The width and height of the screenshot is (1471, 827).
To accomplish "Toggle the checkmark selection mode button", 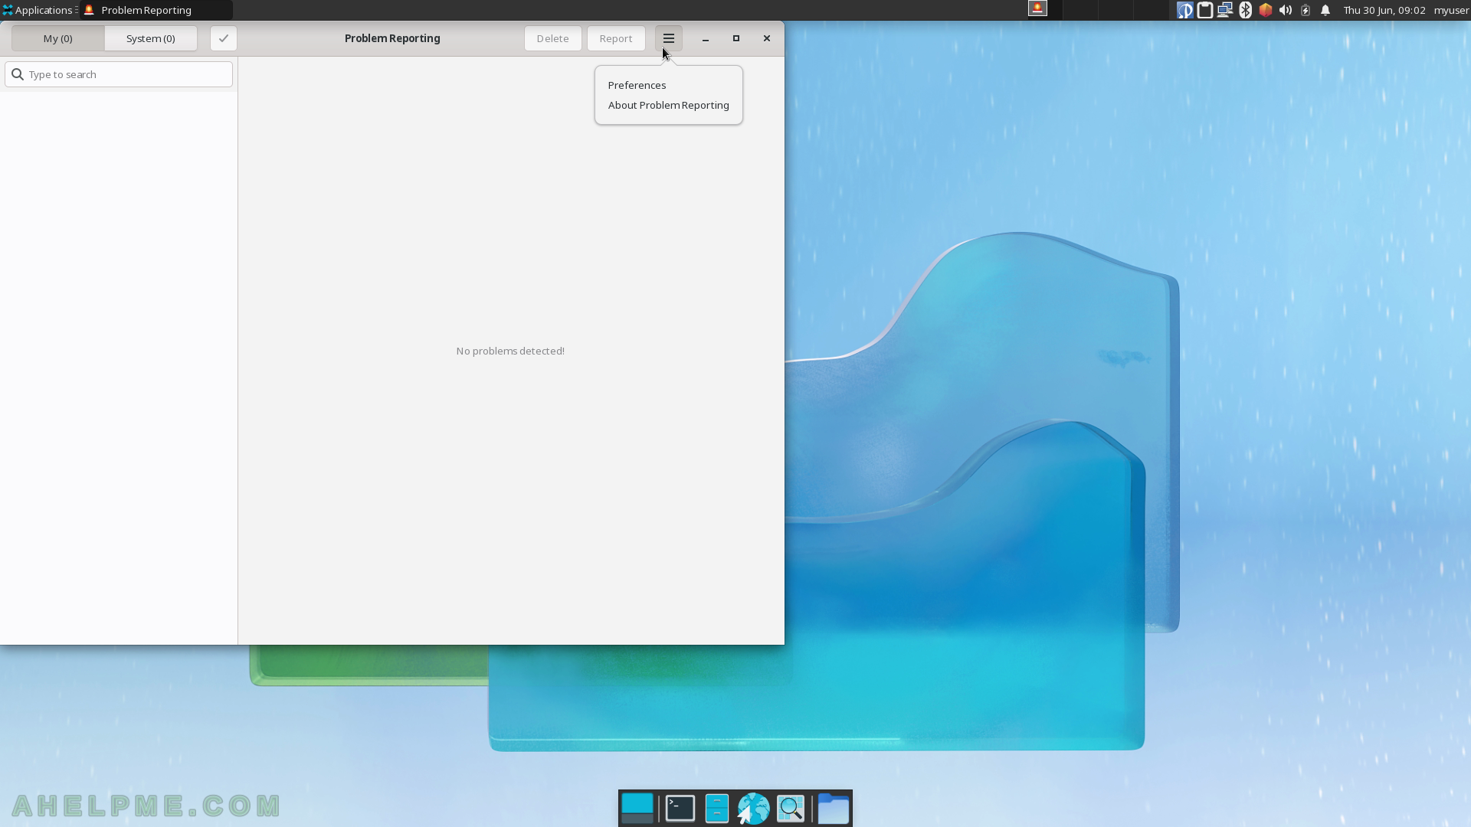I will 224,38.
